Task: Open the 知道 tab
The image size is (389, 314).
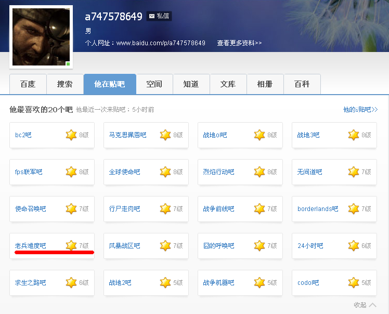Action: point(191,84)
